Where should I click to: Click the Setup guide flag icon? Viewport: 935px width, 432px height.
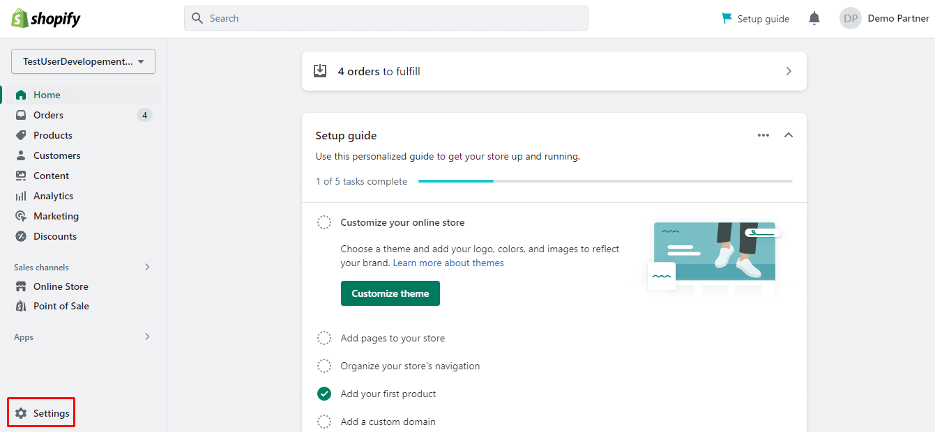pos(727,18)
